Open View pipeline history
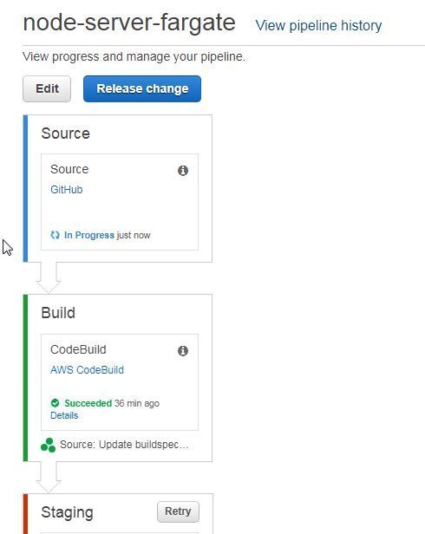425x534 pixels. [x=318, y=25]
